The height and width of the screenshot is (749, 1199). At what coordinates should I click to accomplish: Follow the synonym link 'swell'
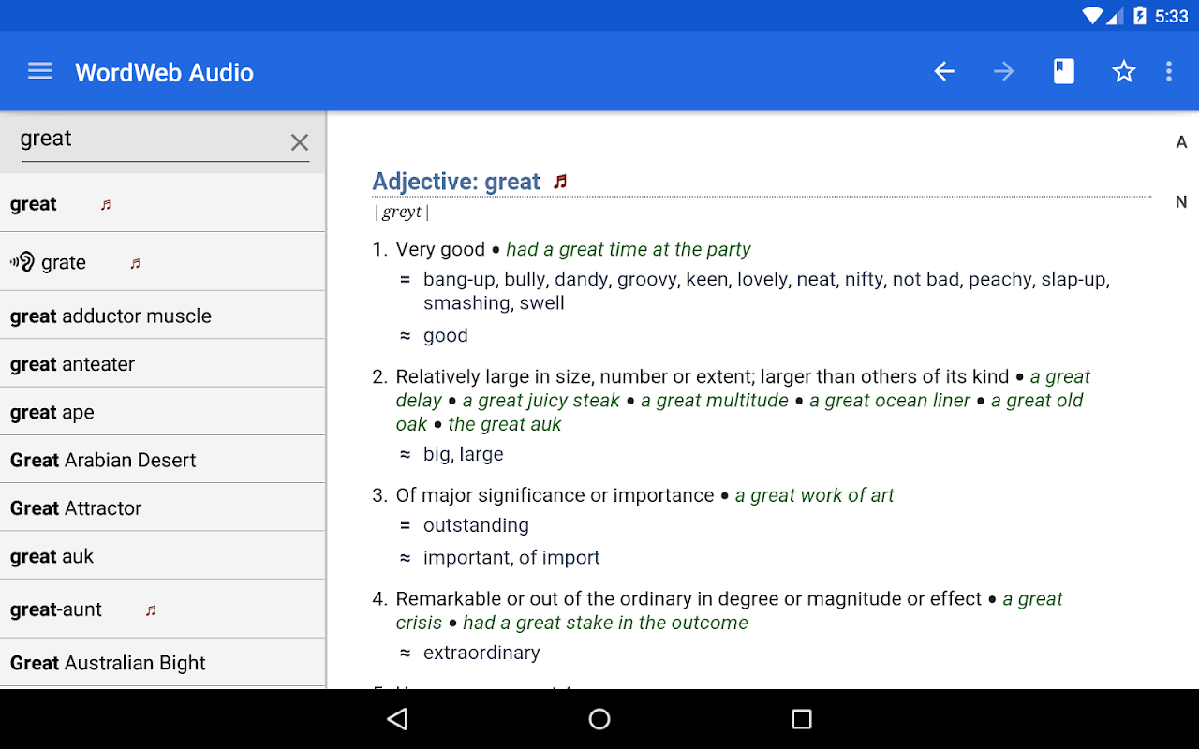click(x=540, y=303)
